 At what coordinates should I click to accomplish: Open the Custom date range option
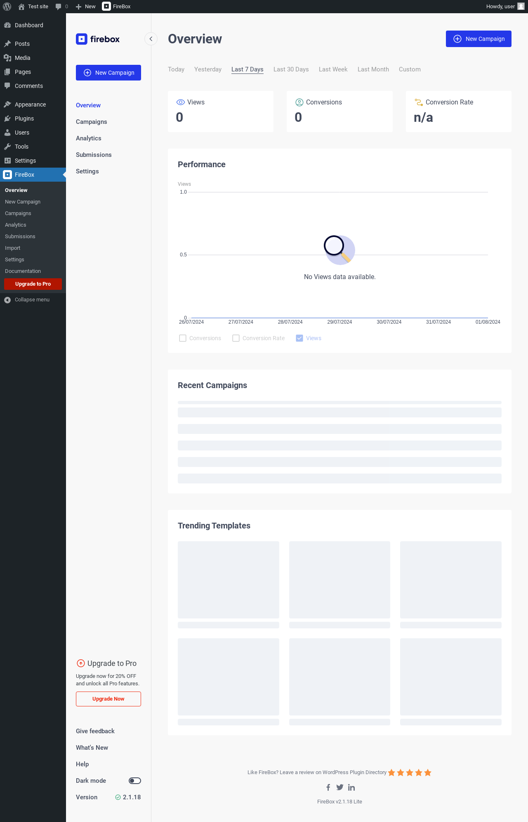tap(410, 69)
